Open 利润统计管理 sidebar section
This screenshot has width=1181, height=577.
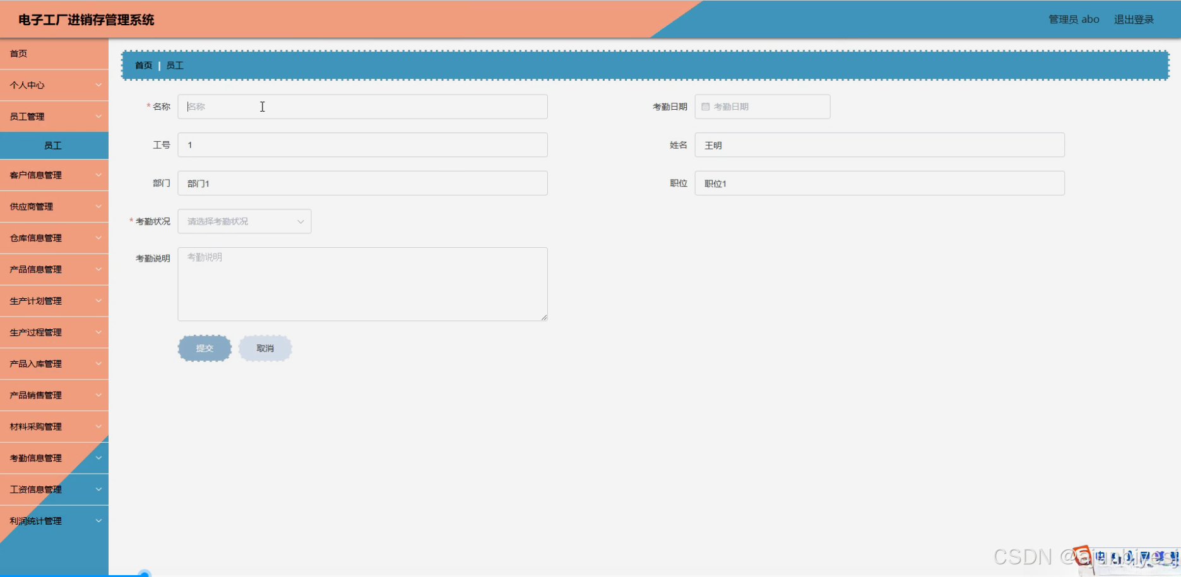pos(54,521)
